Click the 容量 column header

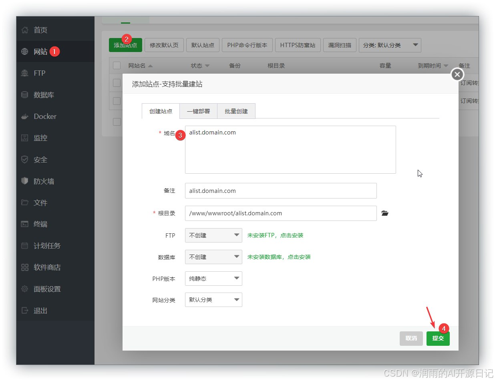coord(385,66)
